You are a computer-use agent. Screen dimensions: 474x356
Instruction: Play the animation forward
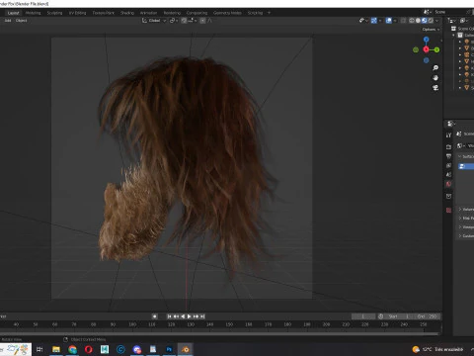pyautogui.click(x=190, y=316)
